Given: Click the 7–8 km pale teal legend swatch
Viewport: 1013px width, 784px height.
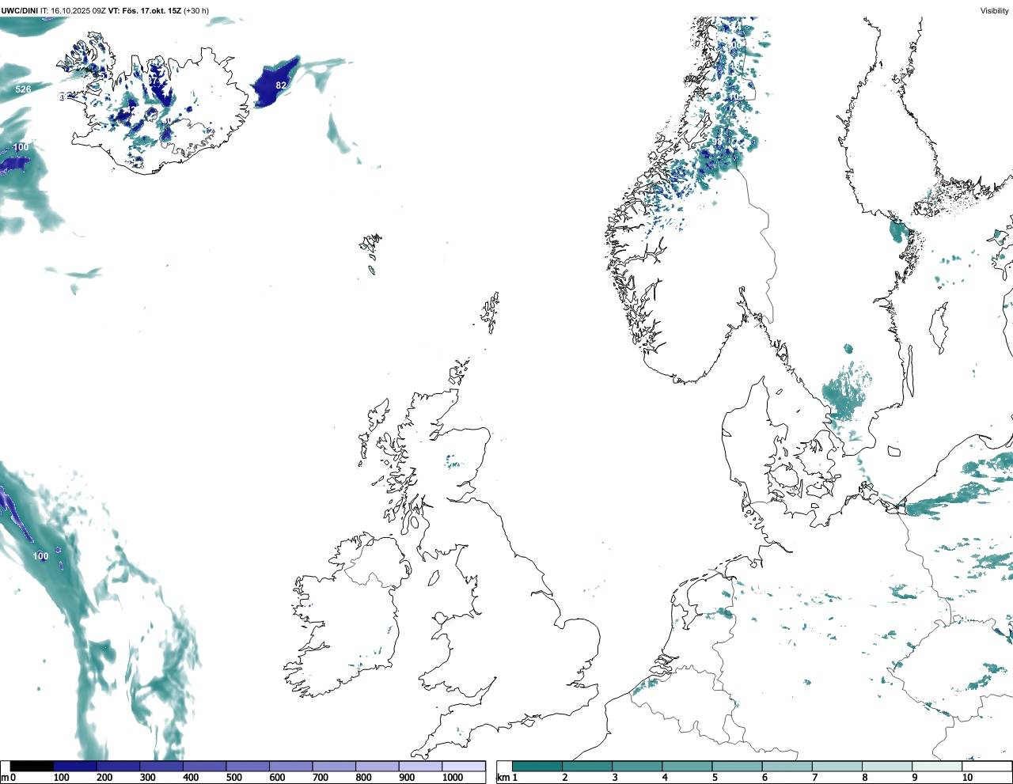Looking at the screenshot, I should click(837, 766).
